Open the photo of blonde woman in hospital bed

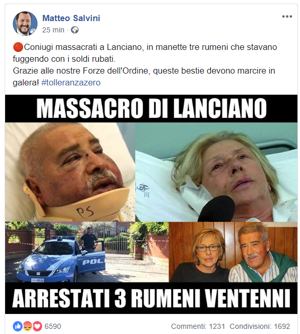pyautogui.click(x=216, y=172)
